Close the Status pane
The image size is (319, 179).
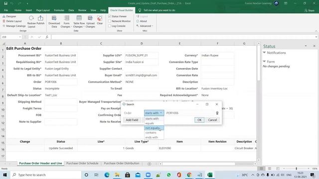(314, 46)
